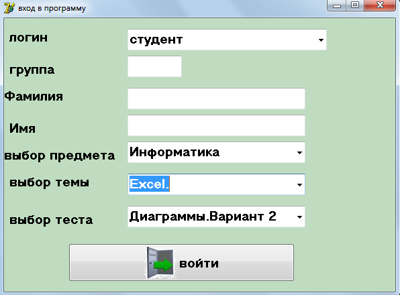This screenshot has height=295, width=400.
Task: Focus the Имя input field
Action: tap(216, 125)
